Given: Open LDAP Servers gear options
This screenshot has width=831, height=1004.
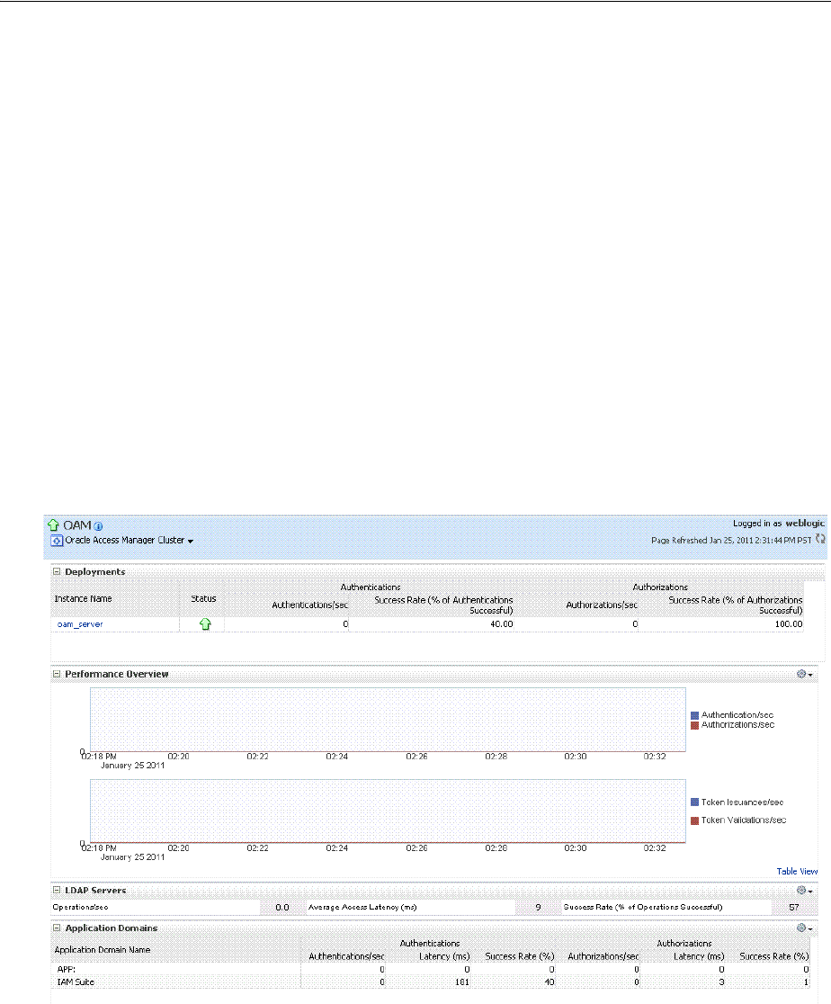Looking at the screenshot, I should [x=804, y=890].
